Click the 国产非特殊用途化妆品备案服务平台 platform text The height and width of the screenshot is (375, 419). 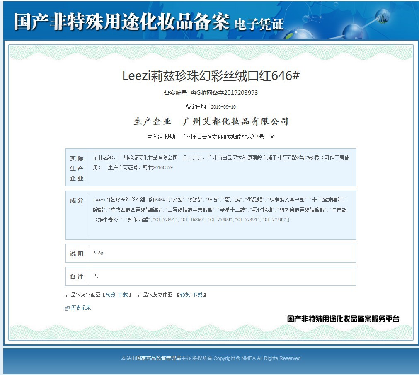click(x=343, y=319)
